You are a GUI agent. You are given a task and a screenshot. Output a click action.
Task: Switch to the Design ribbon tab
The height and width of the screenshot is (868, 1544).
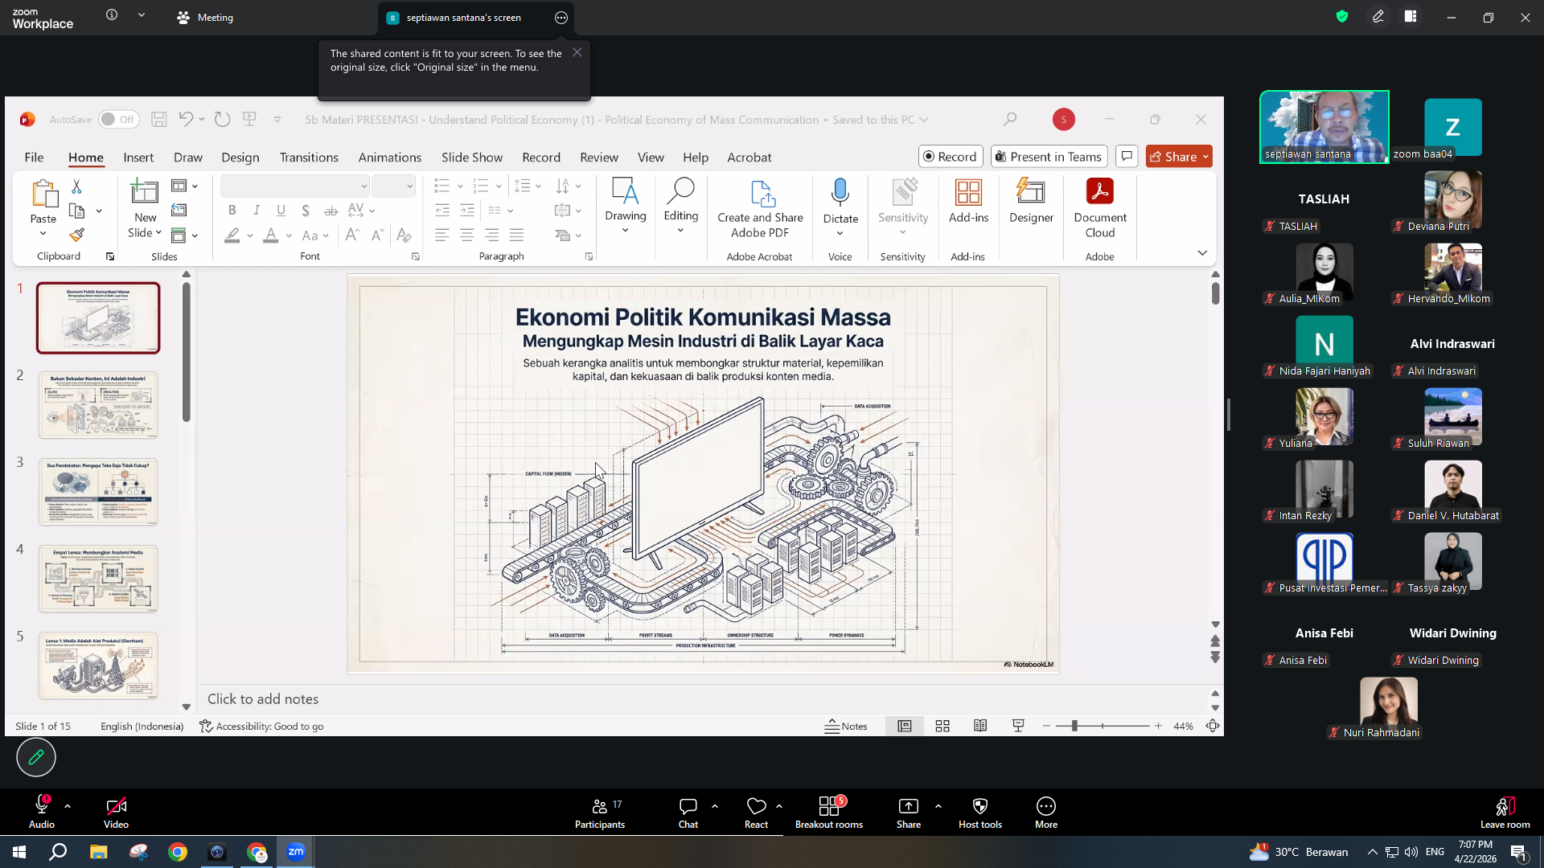(240, 158)
